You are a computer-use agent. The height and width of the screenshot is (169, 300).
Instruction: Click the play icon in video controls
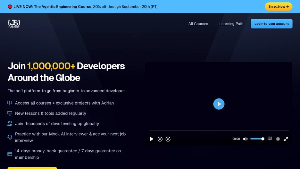point(151,139)
